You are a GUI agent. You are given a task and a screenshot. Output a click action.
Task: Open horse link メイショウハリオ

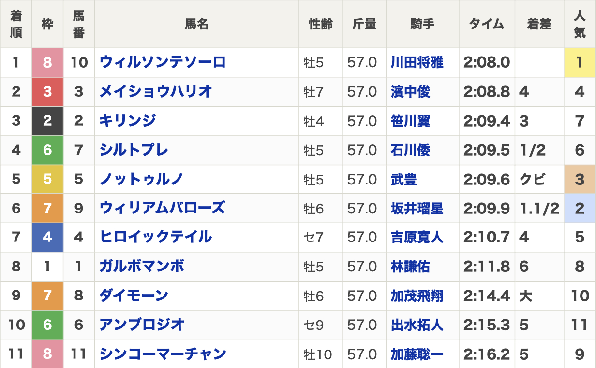(156, 91)
